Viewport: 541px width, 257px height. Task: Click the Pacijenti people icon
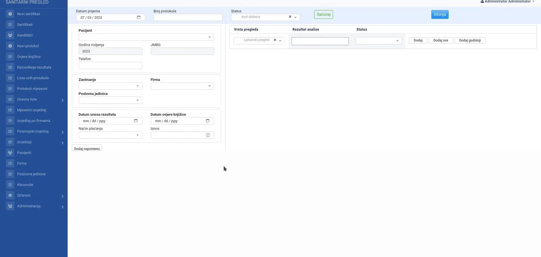click(x=10, y=153)
